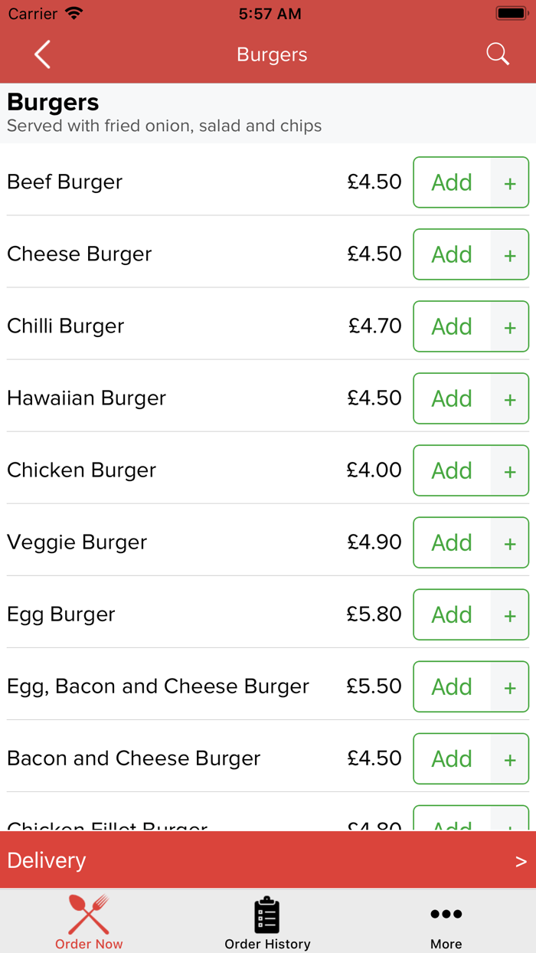Screen dimensions: 536x953
Task: Tap plus icon for Veggie Burger
Action: 510,543
